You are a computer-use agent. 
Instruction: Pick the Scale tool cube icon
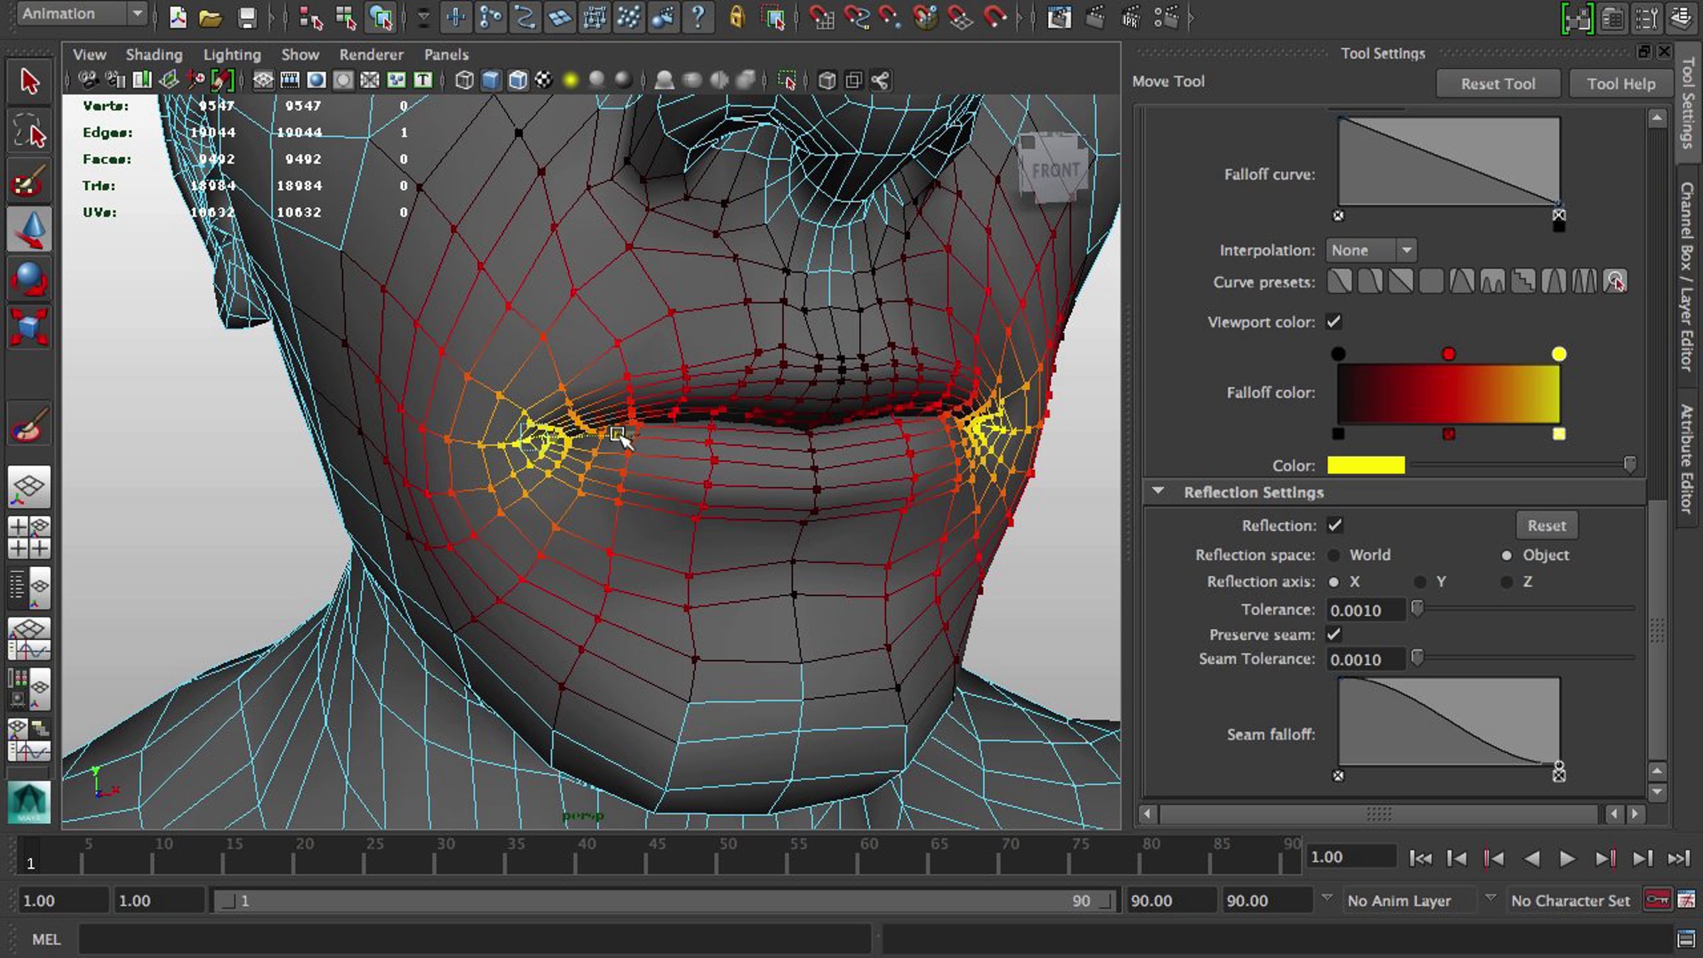[29, 327]
